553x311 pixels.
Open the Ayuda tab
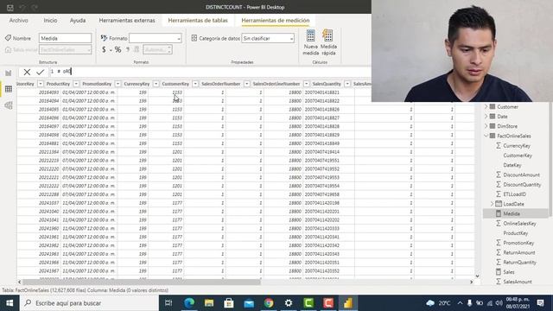78,21
